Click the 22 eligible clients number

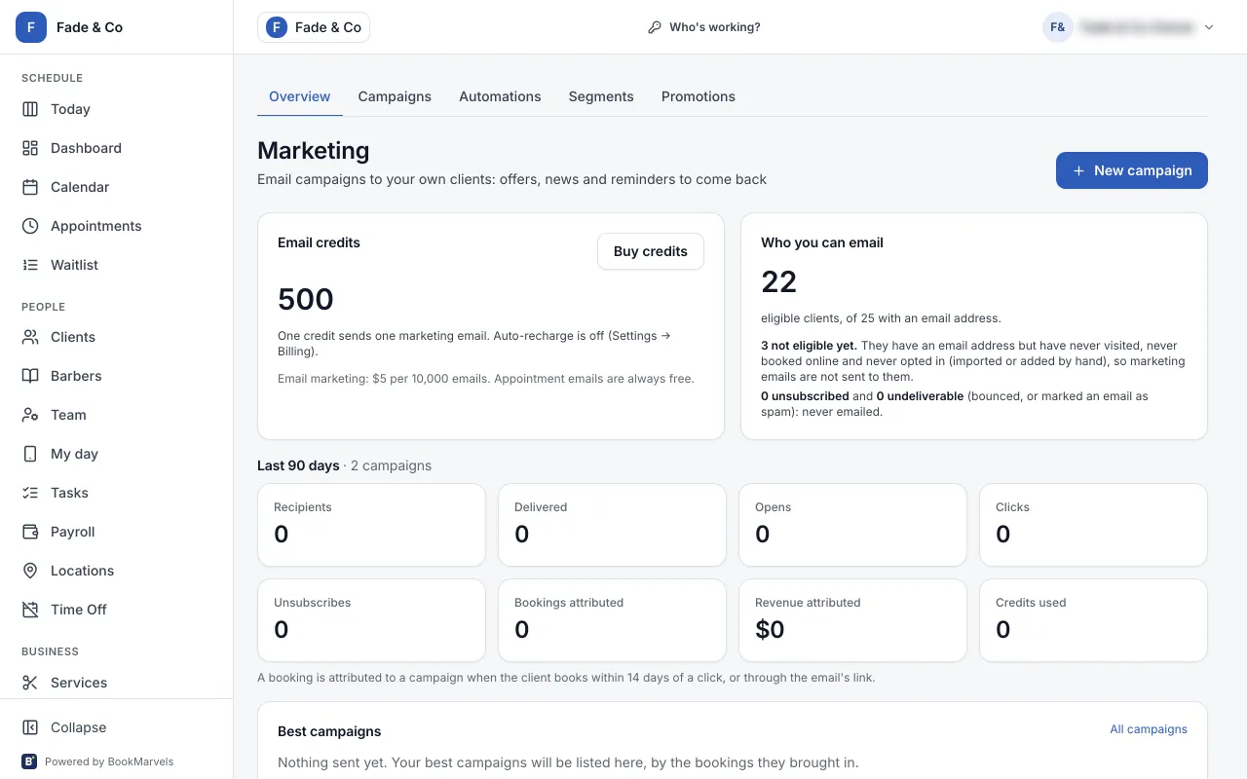pyautogui.click(x=779, y=281)
